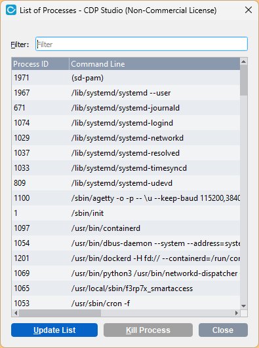Select process ID 1069 cell

(x=41, y=273)
